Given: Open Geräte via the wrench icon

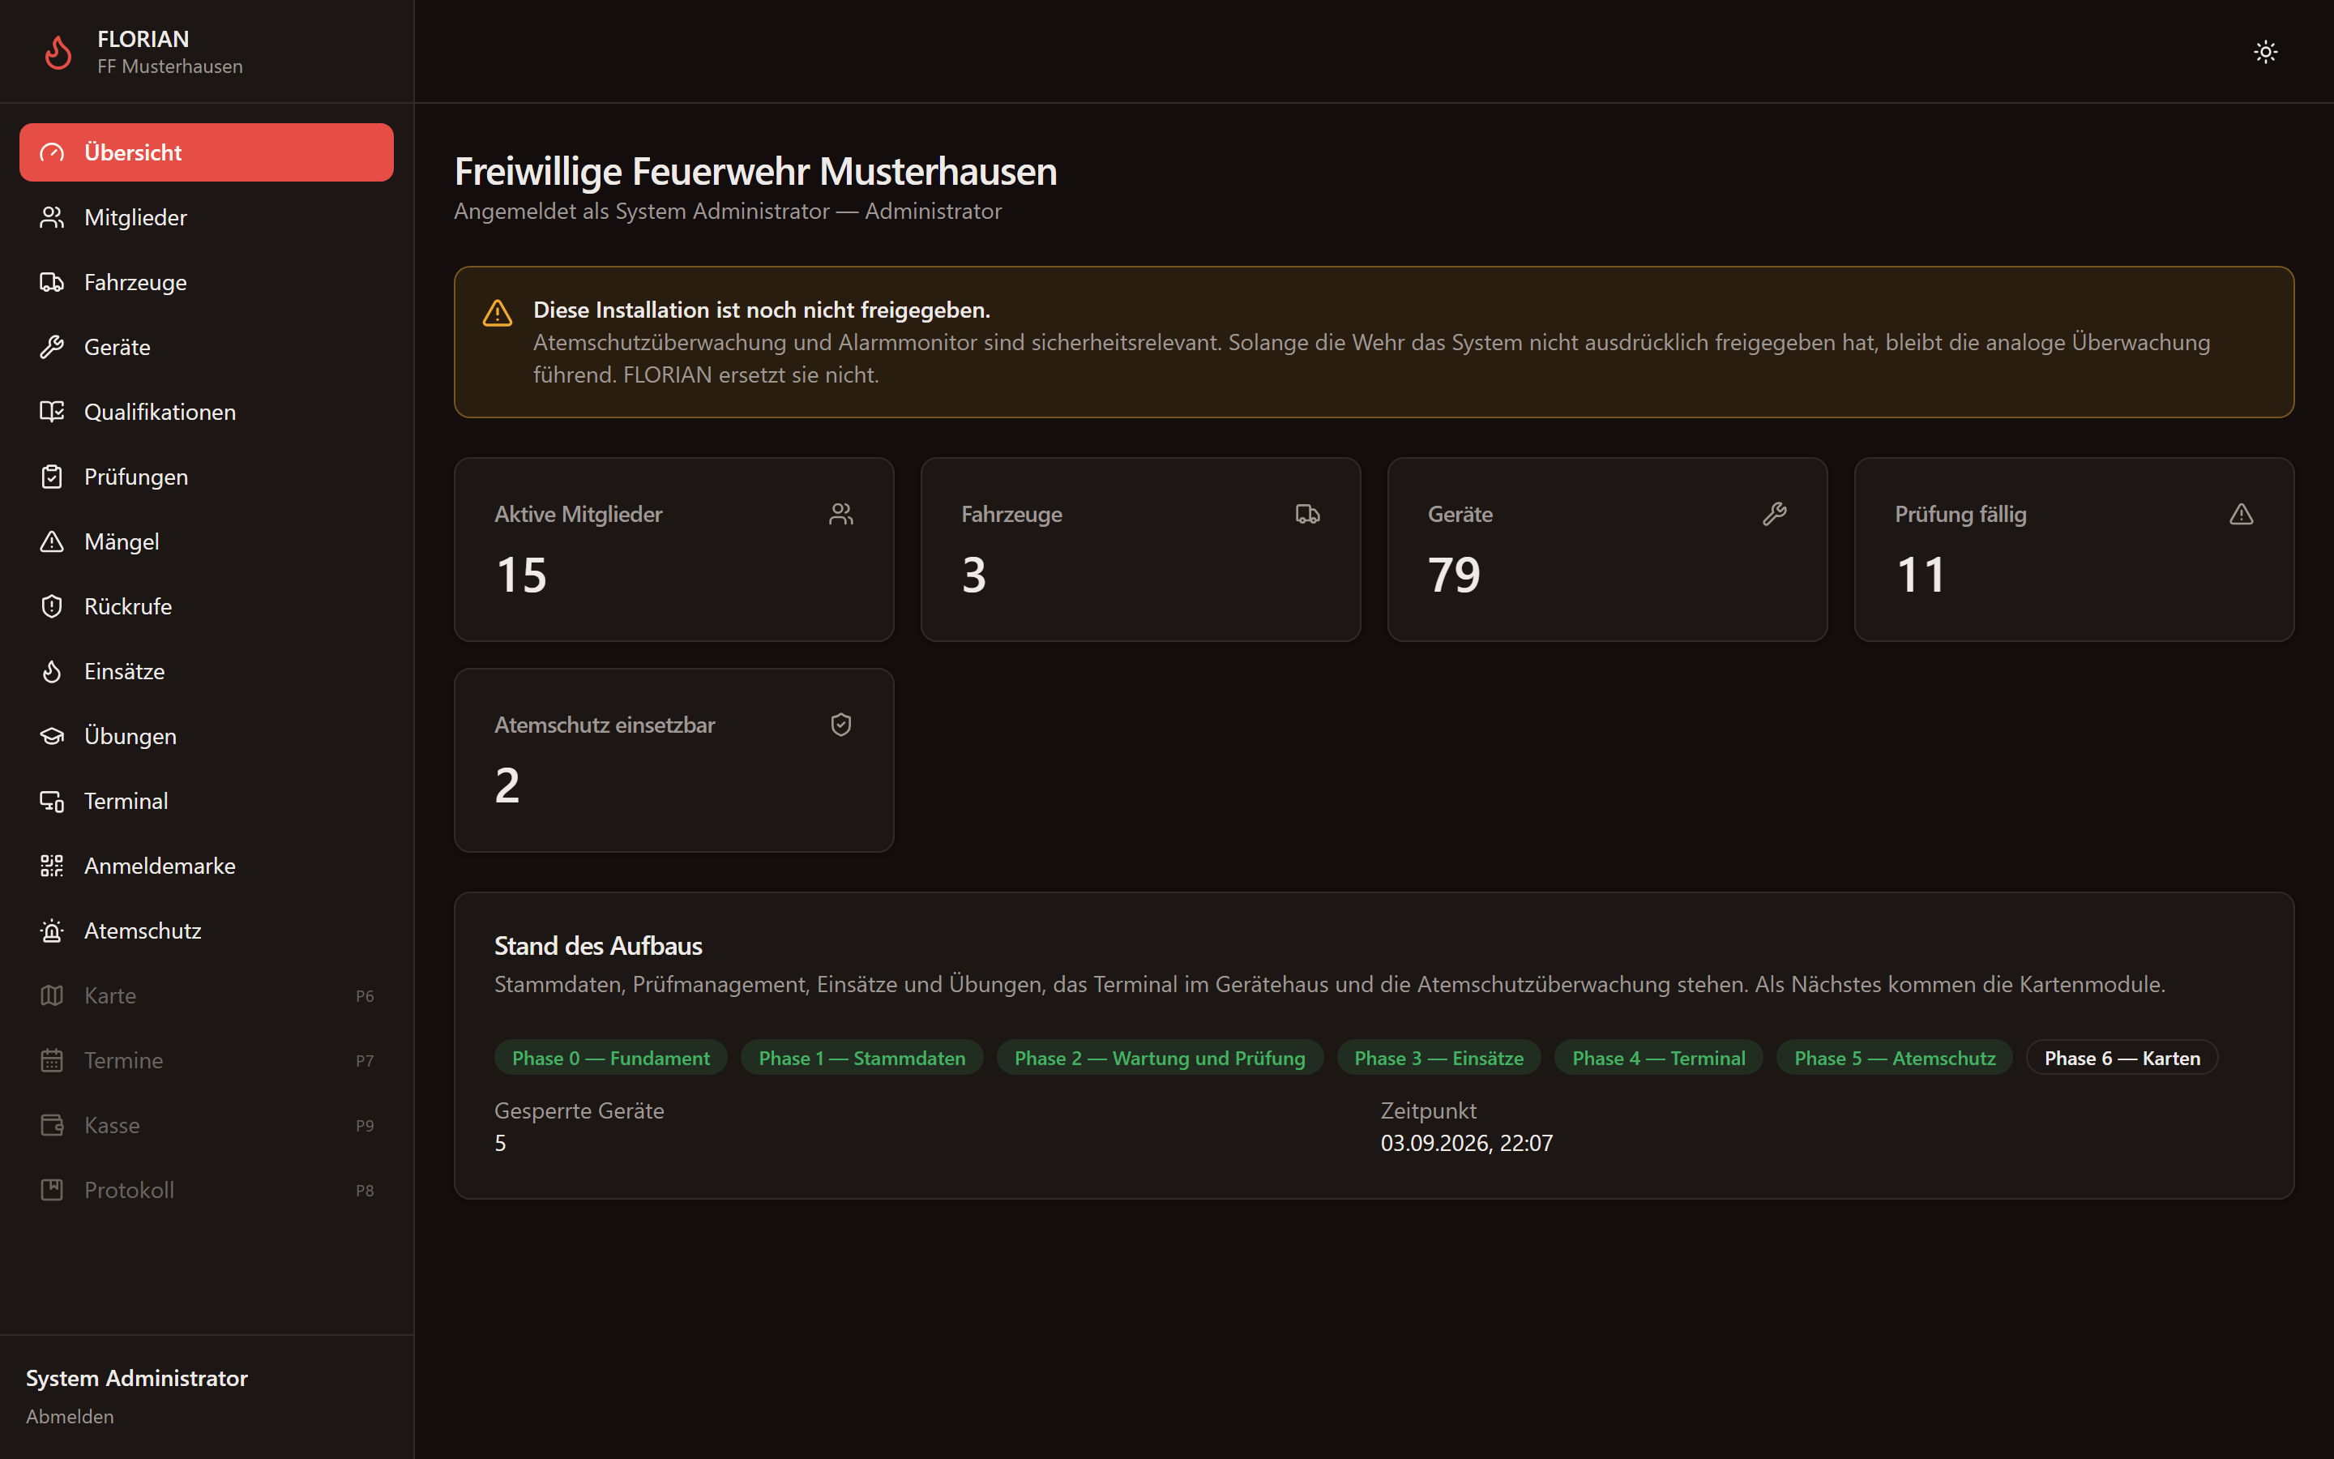Looking at the screenshot, I should coord(52,346).
